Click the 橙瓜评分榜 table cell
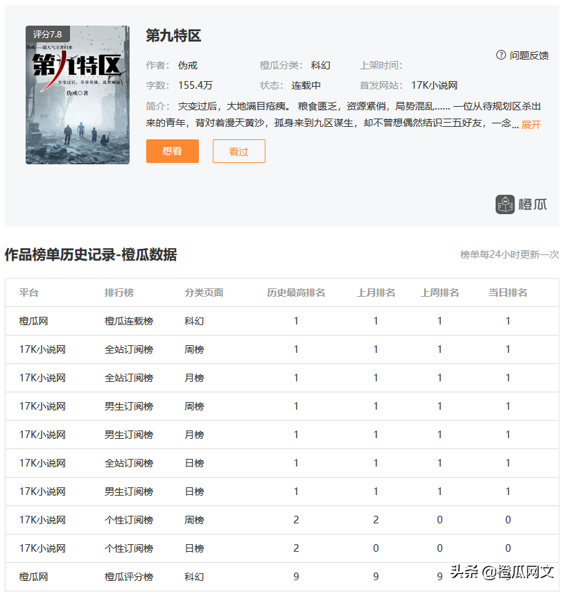The image size is (567, 592). tap(129, 577)
